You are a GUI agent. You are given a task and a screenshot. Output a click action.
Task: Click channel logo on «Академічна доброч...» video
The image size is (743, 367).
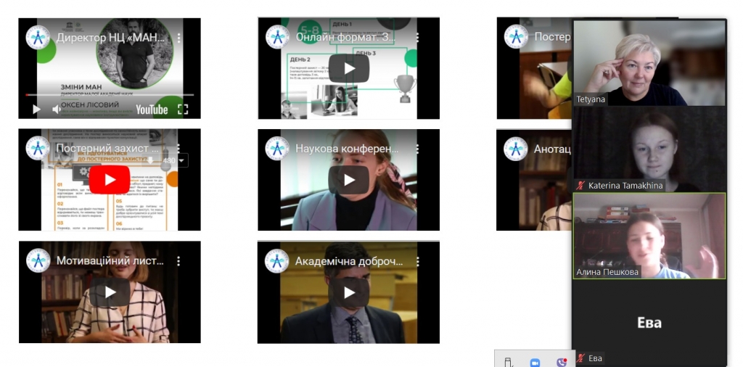277,261
